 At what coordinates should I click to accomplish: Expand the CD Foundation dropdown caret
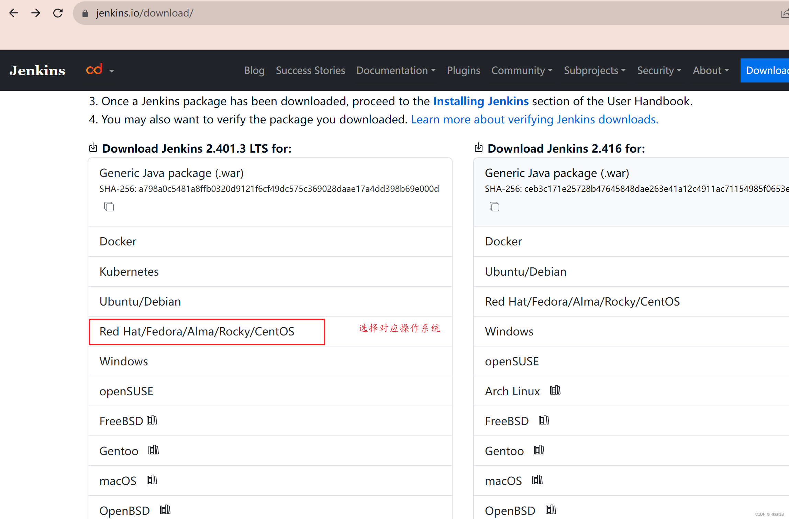tap(112, 71)
